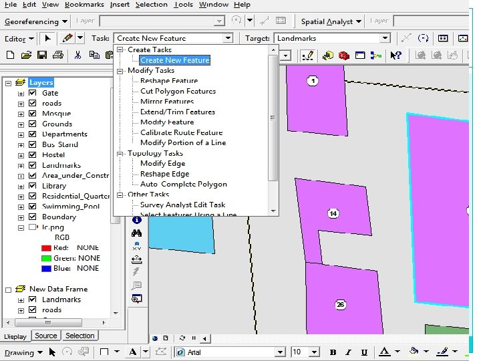Uncheck the Boundary layer
This screenshot has width=481, height=361.
[32, 217]
